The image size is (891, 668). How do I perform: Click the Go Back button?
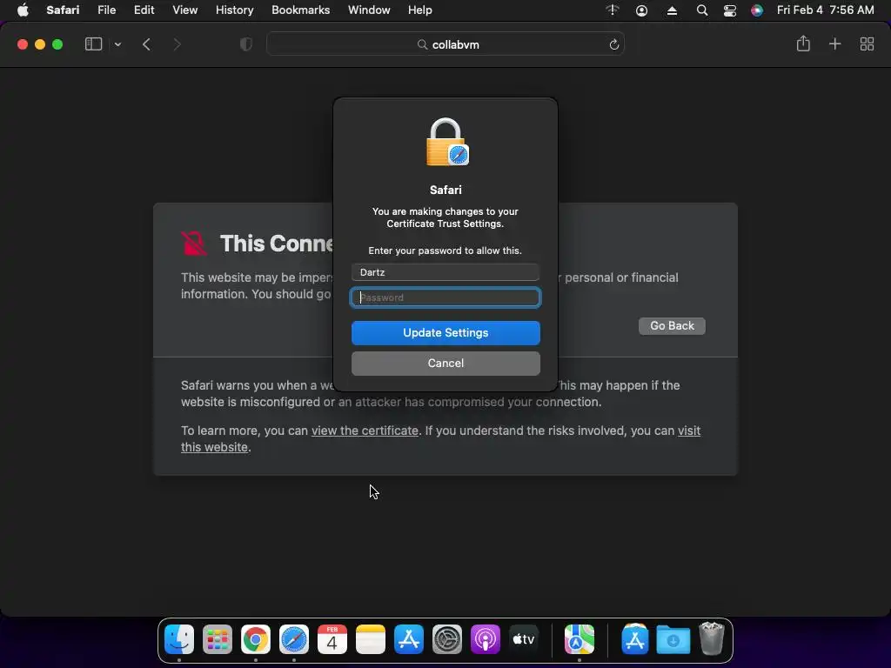tap(672, 326)
